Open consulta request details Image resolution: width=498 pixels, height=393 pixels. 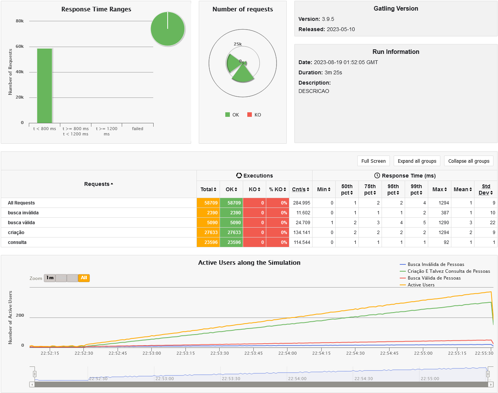click(17, 242)
